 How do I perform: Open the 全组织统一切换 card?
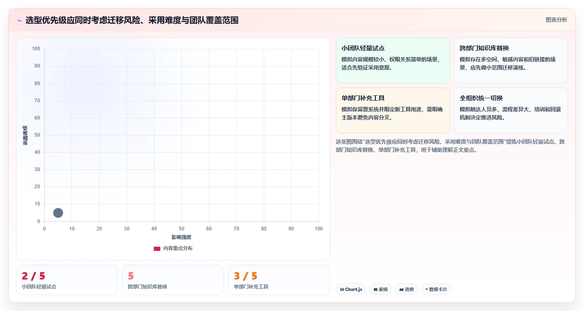pyautogui.click(x=511, y=110)
